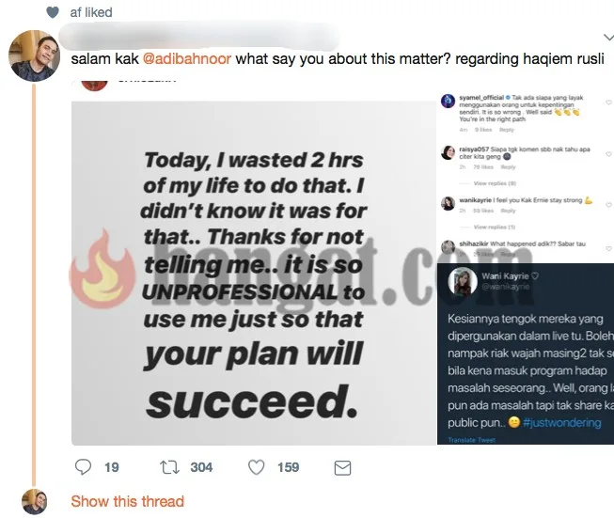Click the envelope direct message icon
This screenshot has width=614, height=518.
pyautogui.click(x=343, y=467)
